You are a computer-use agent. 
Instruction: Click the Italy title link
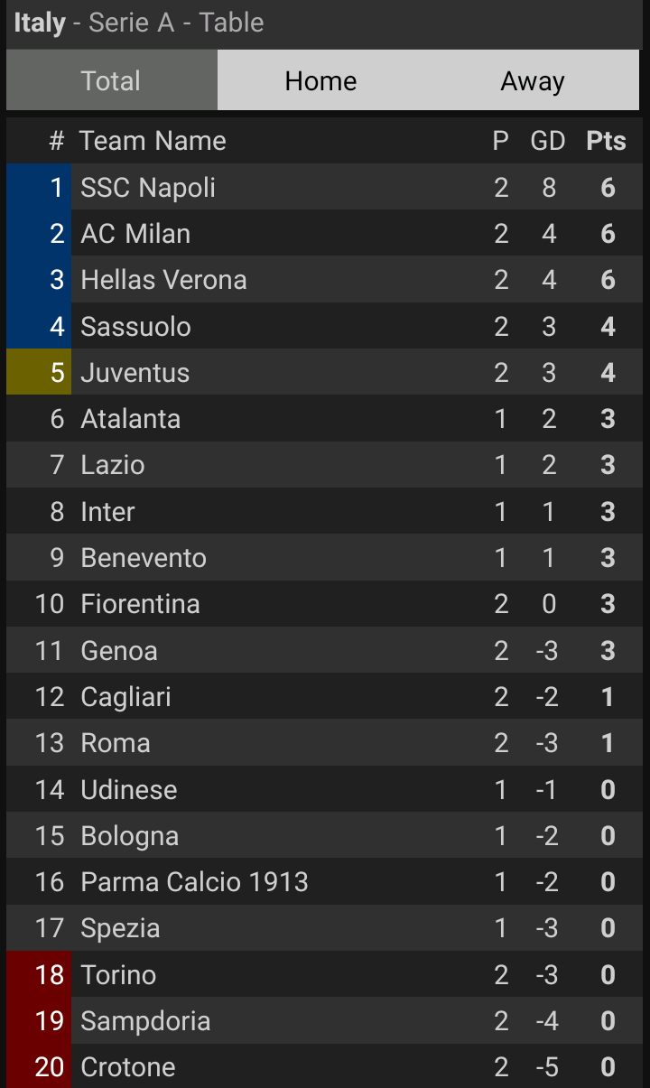pos(40,23)
